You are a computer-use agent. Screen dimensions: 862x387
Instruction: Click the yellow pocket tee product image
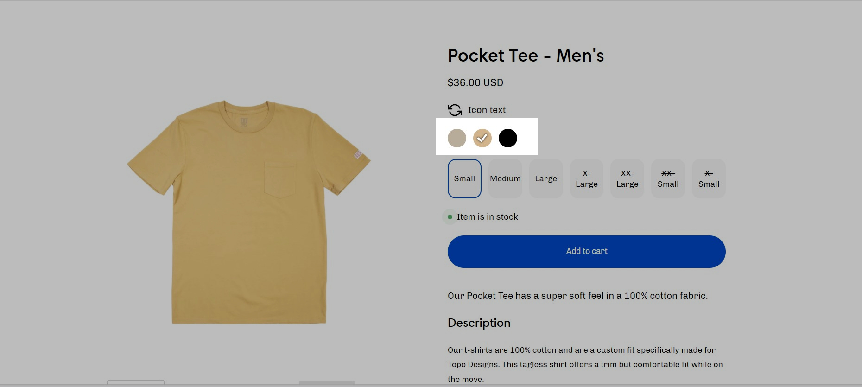[249, 212]
